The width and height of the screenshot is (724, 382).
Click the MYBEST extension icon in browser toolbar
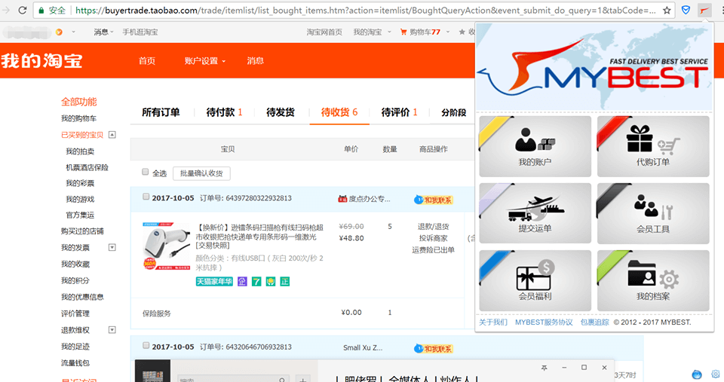click(x=704, y=10)
